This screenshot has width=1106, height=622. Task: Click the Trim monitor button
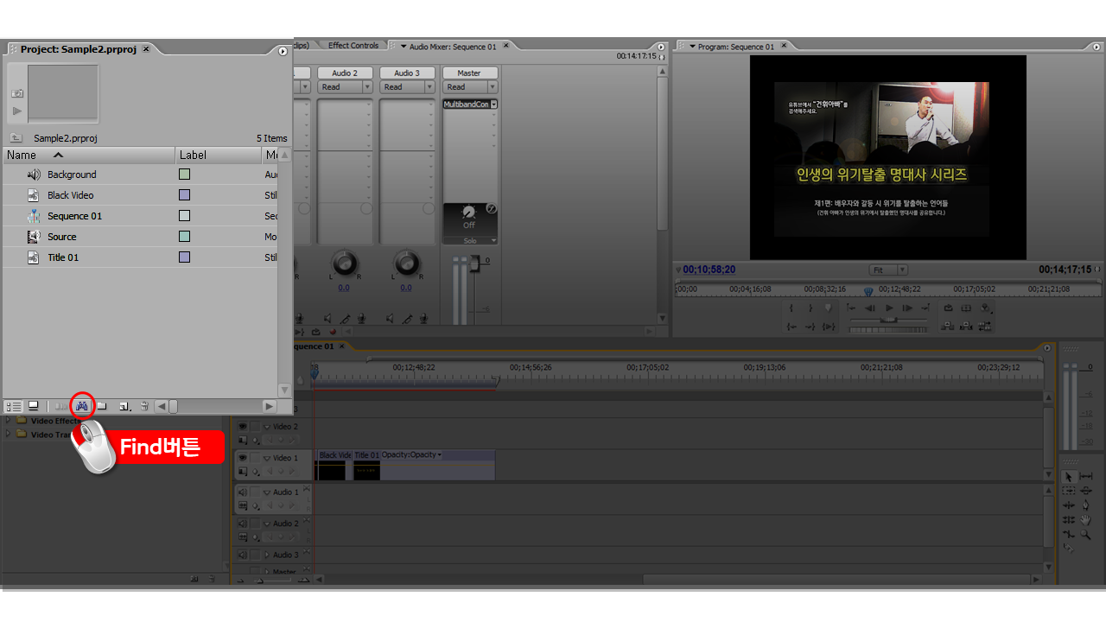(x=984, y=327)
